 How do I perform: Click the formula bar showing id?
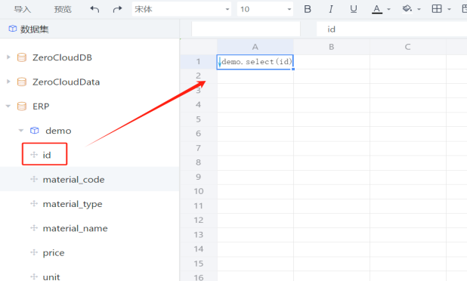coord(391,29)
